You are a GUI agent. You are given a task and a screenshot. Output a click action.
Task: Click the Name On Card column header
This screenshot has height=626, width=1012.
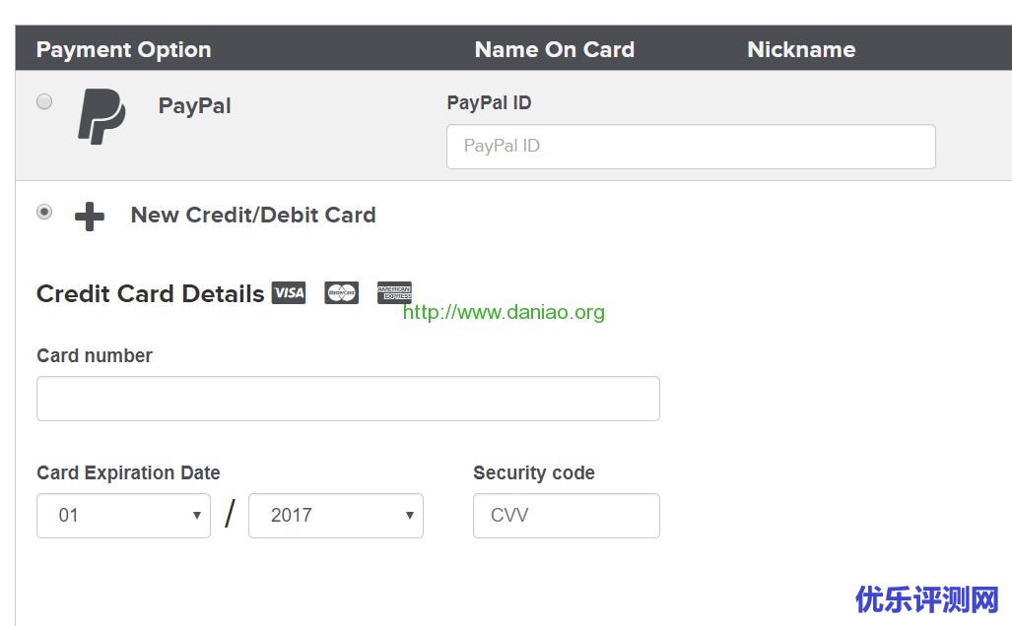pos(555,49)
